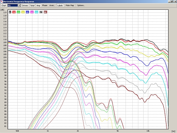Click the Phase toolbar button
Image resolution: width=177 pixels, height=133 pixels.
point(45,6)
